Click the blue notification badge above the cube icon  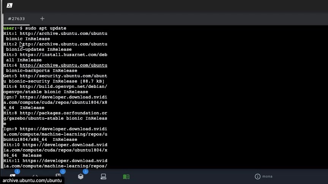(x=85, y=171)
